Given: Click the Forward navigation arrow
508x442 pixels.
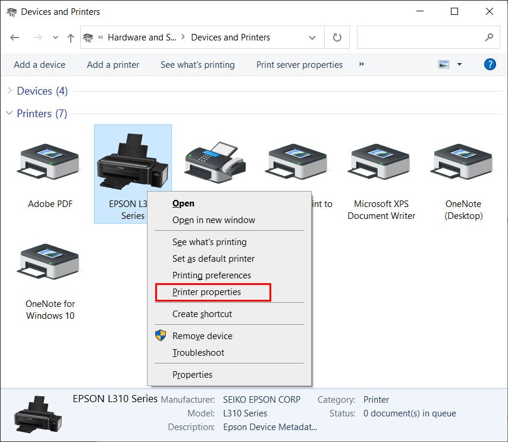Looking at the screenshot, I should pyautogui.click(x=37, y=37).
